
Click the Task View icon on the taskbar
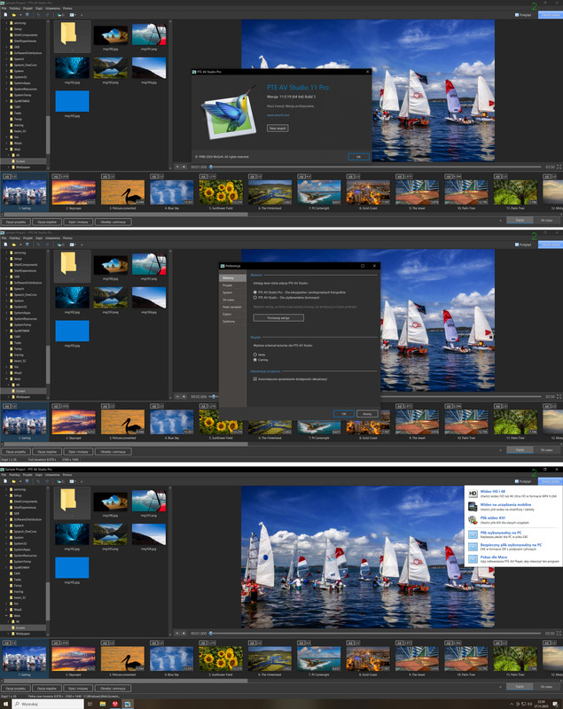[x=90, y=704]
